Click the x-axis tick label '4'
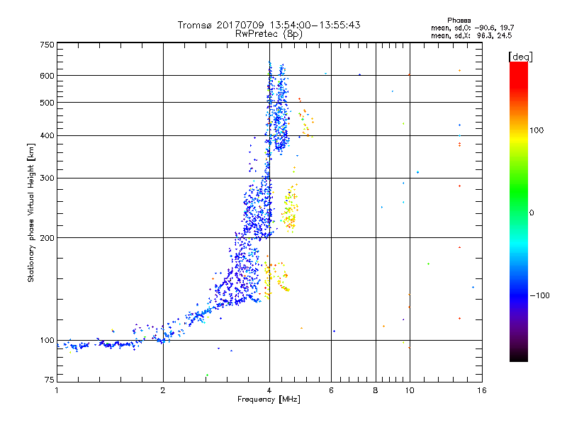Image resolution: width=567 pixels, height=425 pixels. click(269, 390)
